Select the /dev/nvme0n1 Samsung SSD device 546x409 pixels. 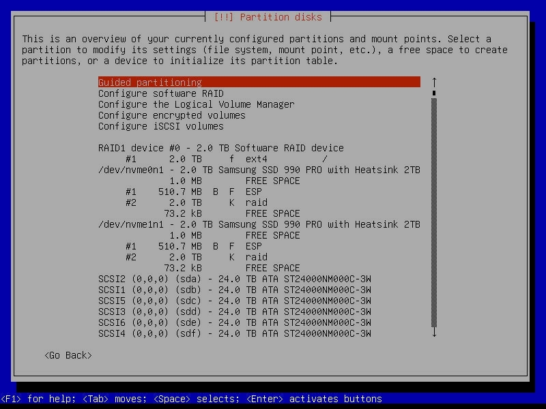coord(259,170)
